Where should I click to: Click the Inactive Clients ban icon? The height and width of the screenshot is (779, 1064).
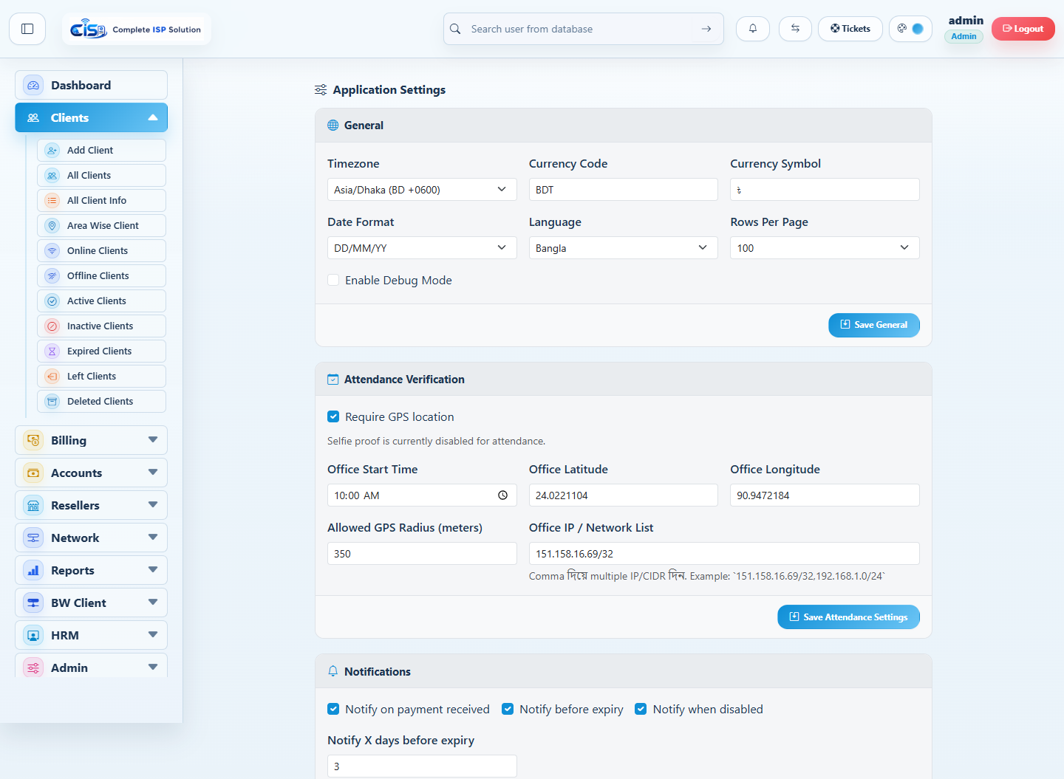point(52,326)
